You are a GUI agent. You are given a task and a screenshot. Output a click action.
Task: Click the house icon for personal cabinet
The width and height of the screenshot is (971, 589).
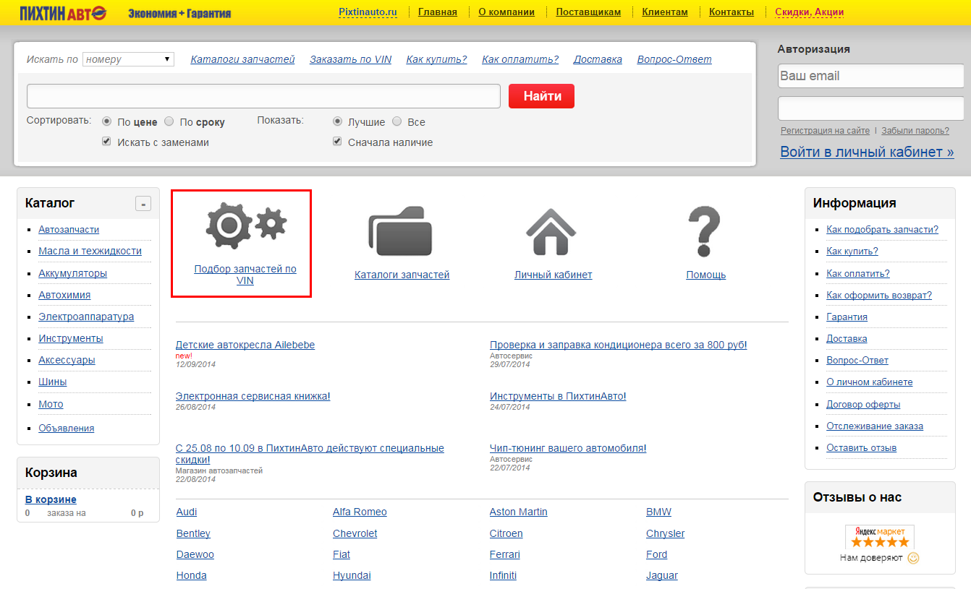[551, 231]
